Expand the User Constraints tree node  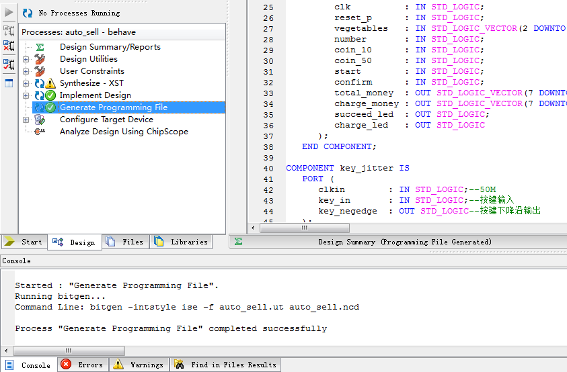pos(26,71)
